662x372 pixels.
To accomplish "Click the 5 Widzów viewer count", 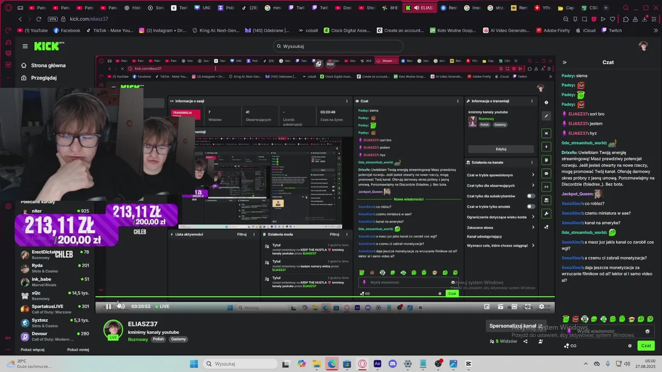I will click(503, 341).
